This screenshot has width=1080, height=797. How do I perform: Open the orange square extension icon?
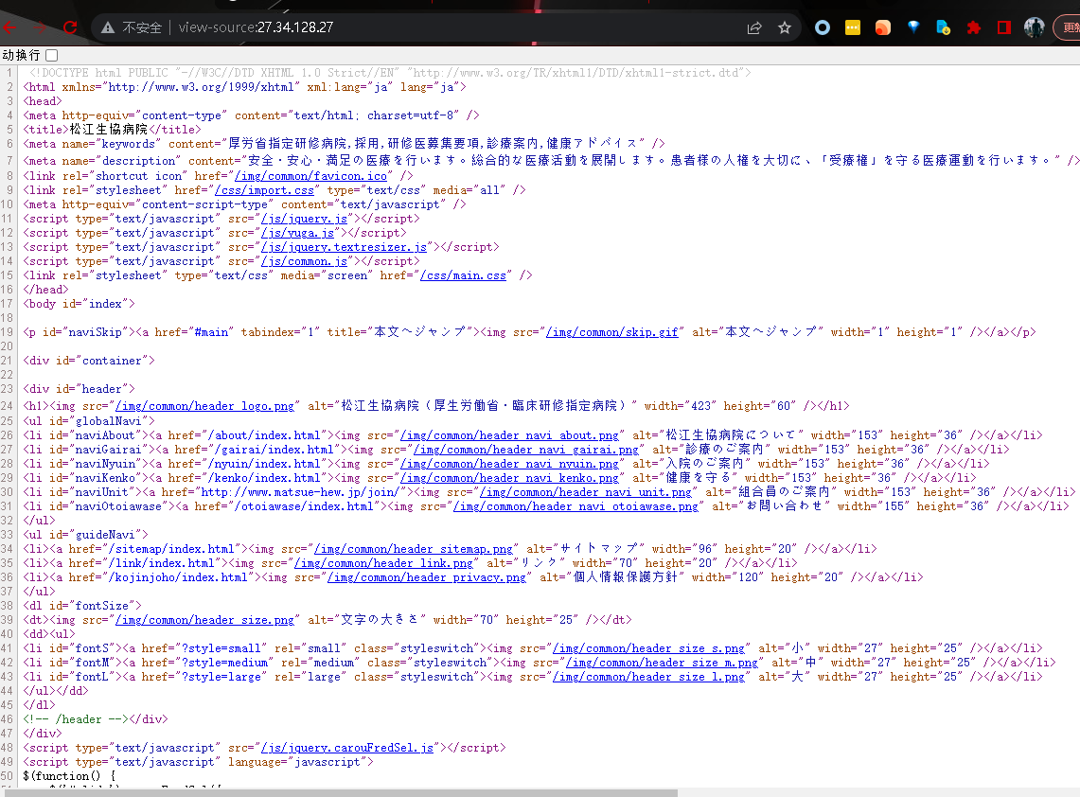tap(883, 27)
